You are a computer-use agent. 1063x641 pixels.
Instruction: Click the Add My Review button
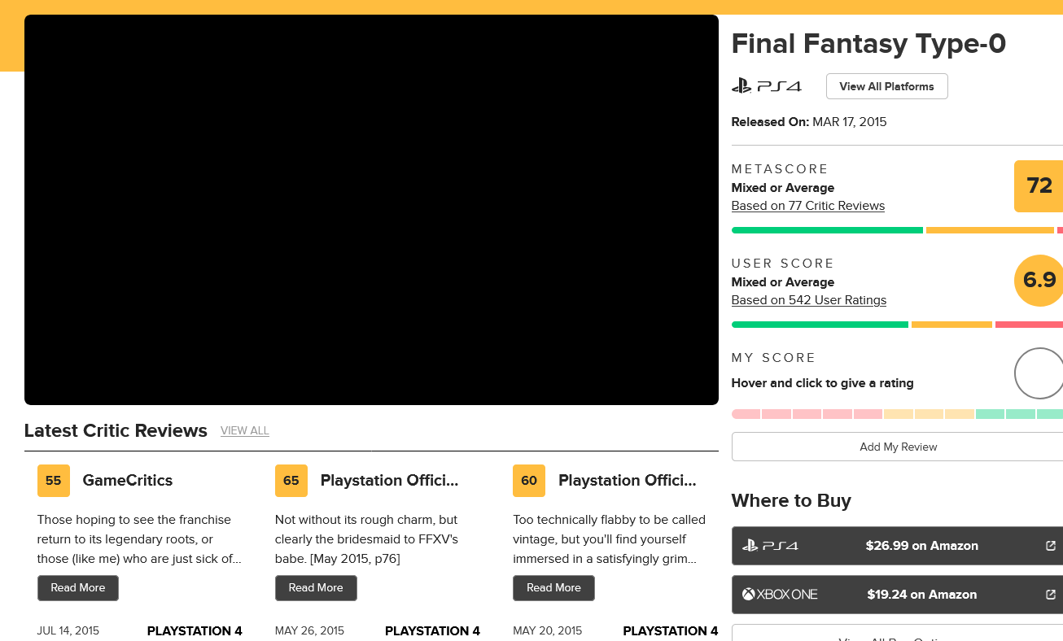pyautogui.click(x=898, y=447)
